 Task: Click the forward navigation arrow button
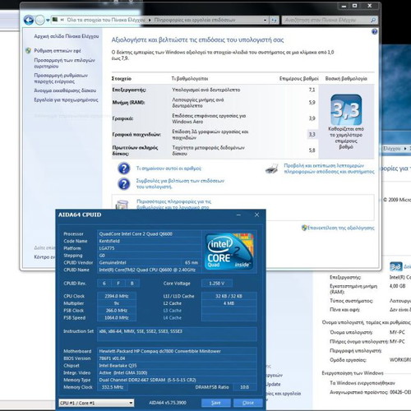(40, 20)
